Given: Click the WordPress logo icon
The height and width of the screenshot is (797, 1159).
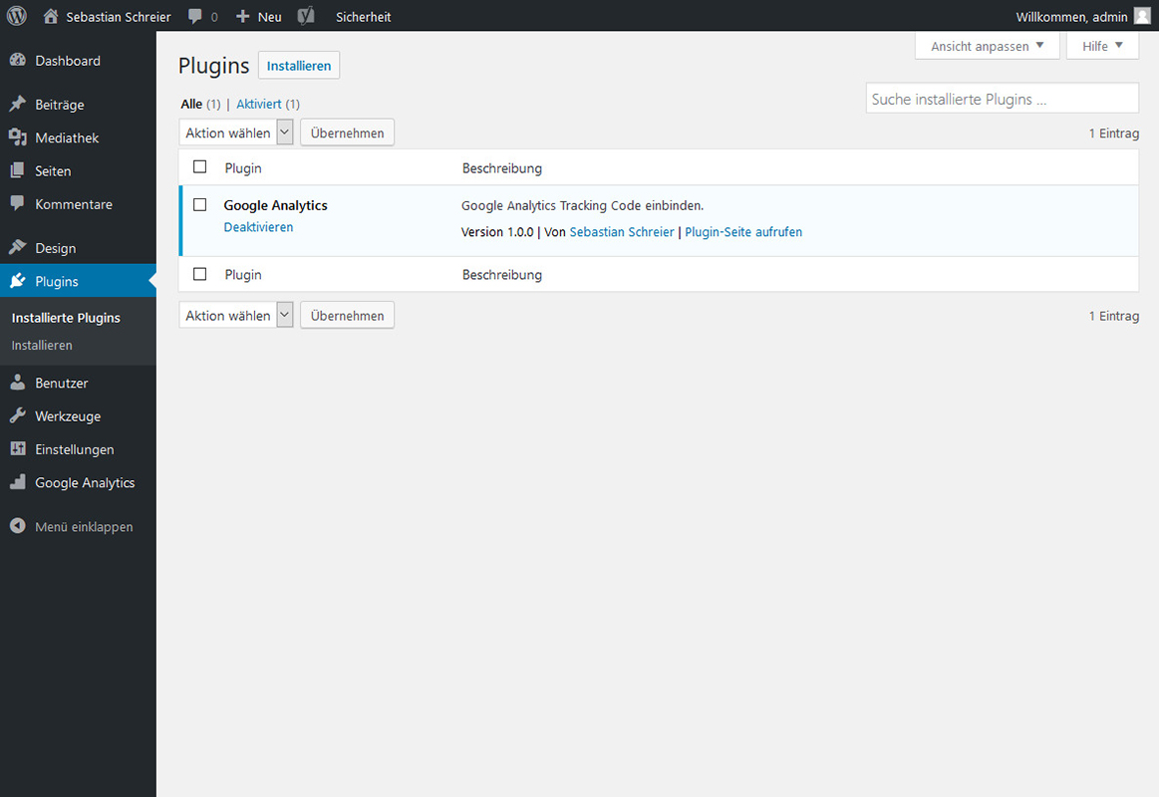Looking at the screenshot, I should click(17, 16).
